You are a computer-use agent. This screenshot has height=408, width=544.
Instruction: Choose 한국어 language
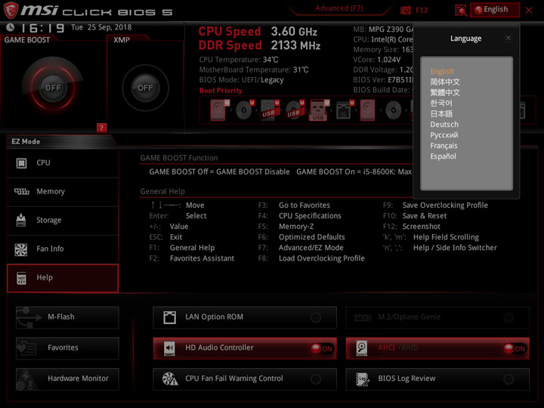(x=441, y=103)
